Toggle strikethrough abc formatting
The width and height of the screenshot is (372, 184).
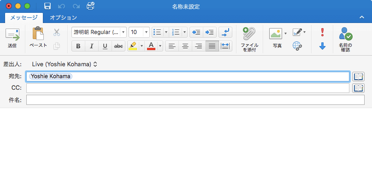118,46
